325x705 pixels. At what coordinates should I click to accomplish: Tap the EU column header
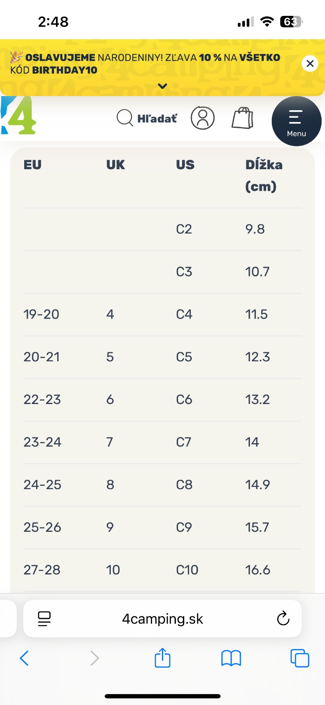(33, 165)
